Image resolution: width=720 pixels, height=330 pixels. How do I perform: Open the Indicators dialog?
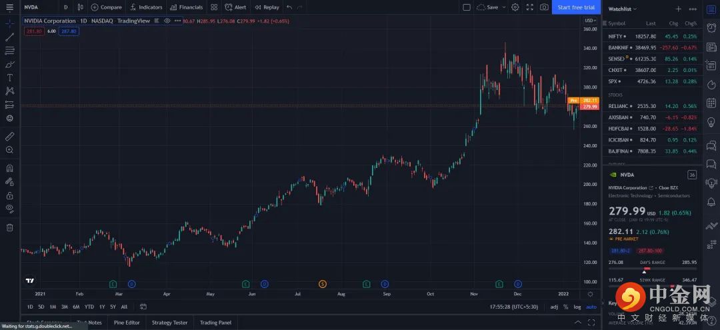[146, 7]
